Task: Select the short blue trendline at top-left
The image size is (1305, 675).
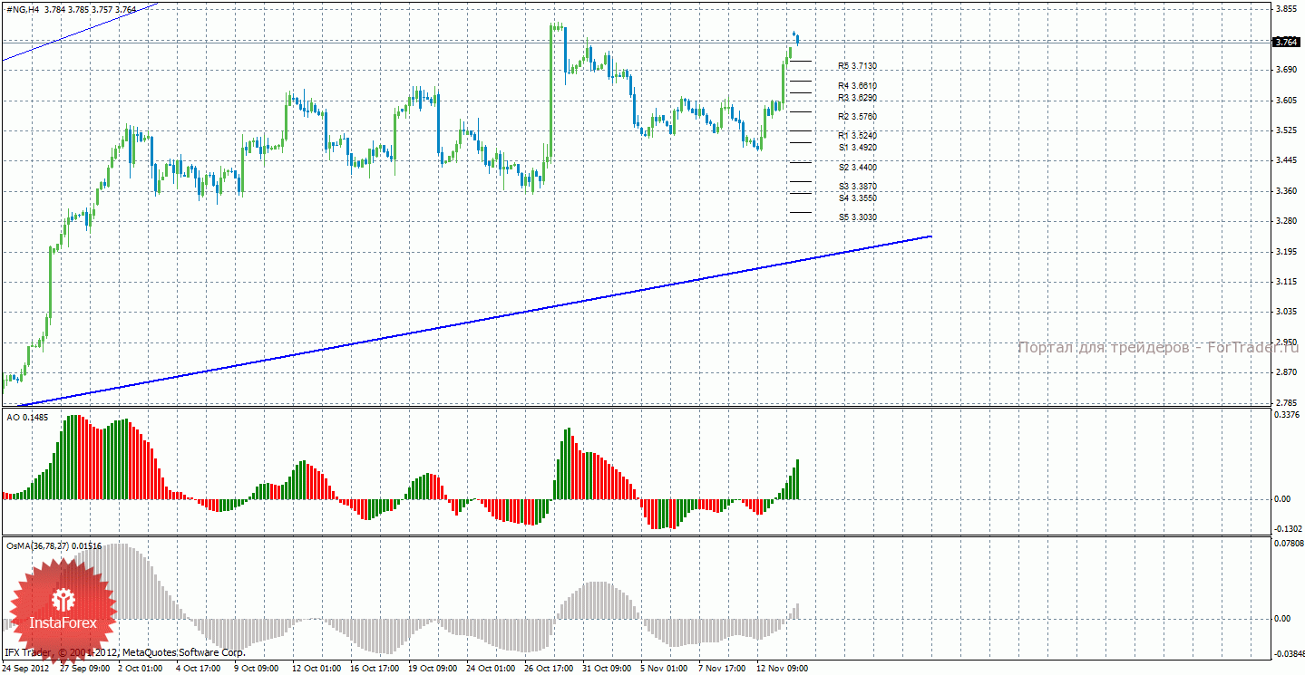Action: pyautogui.click(x=82, y=32)
